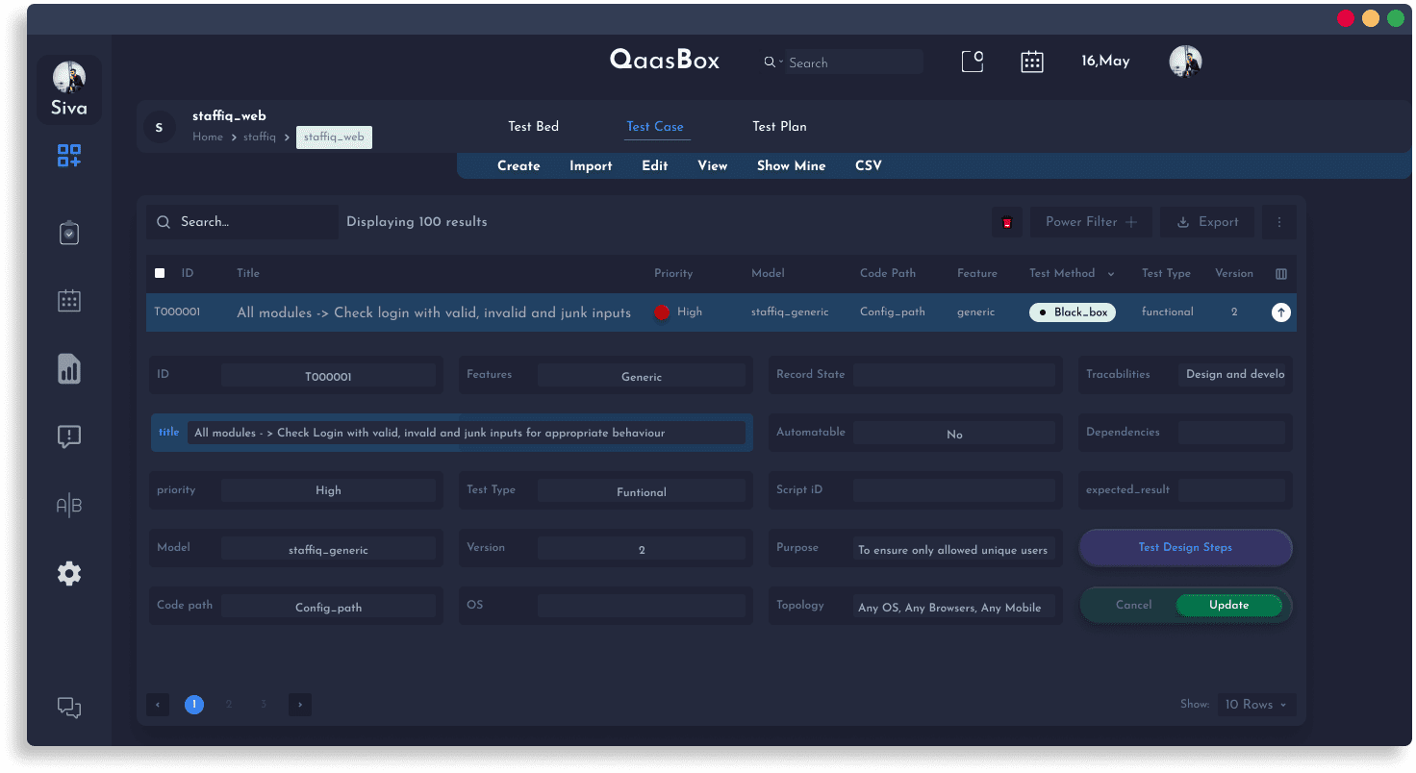This screenshot has width=1416, height=773.
Task: Switch to the Test Plan tab
Action: click(x=779, y=126)
